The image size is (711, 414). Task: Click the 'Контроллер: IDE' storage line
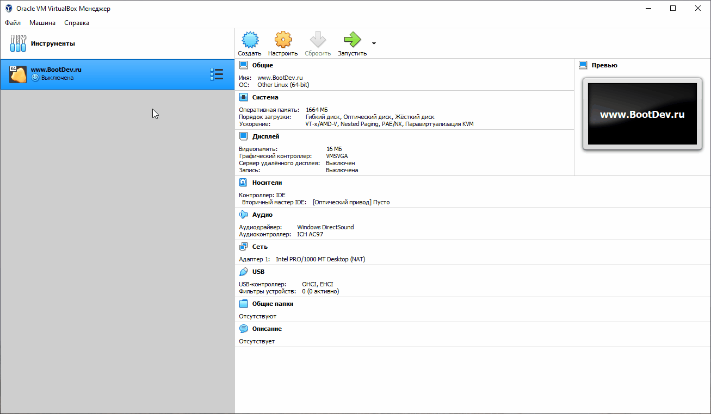[x=262, y=195]
